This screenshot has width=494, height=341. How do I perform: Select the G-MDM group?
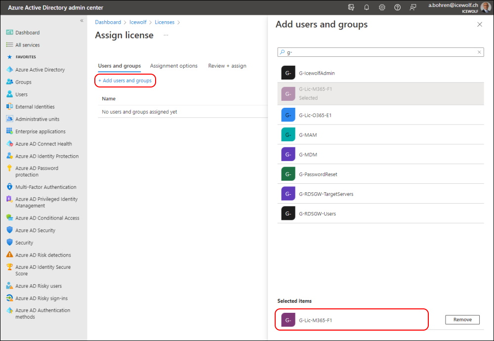tap(380, 154)
